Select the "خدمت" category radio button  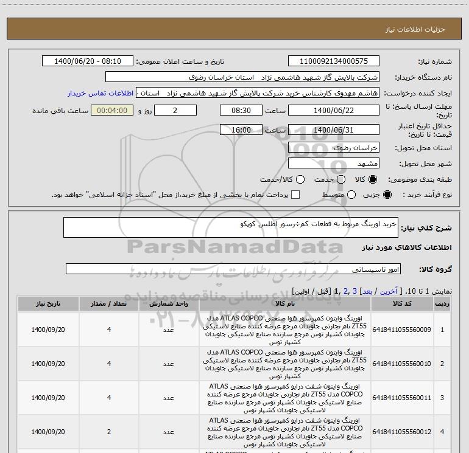coord(340,180)
